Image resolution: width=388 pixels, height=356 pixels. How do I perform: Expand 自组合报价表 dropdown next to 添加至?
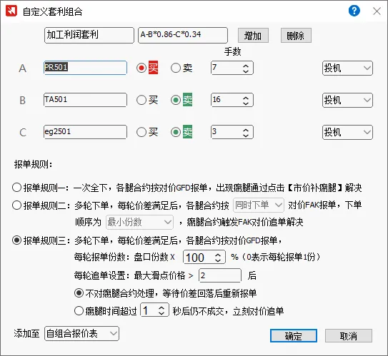81,333
